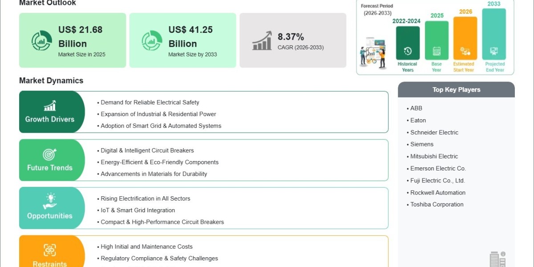Click the people analyzing charts illustration
Image resolution: width=534 pixels, height=267 pixels.
(373, 53)
